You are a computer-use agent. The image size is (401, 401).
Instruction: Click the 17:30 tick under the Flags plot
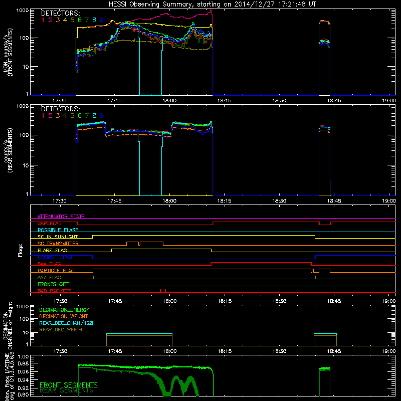tap(60, 301)
